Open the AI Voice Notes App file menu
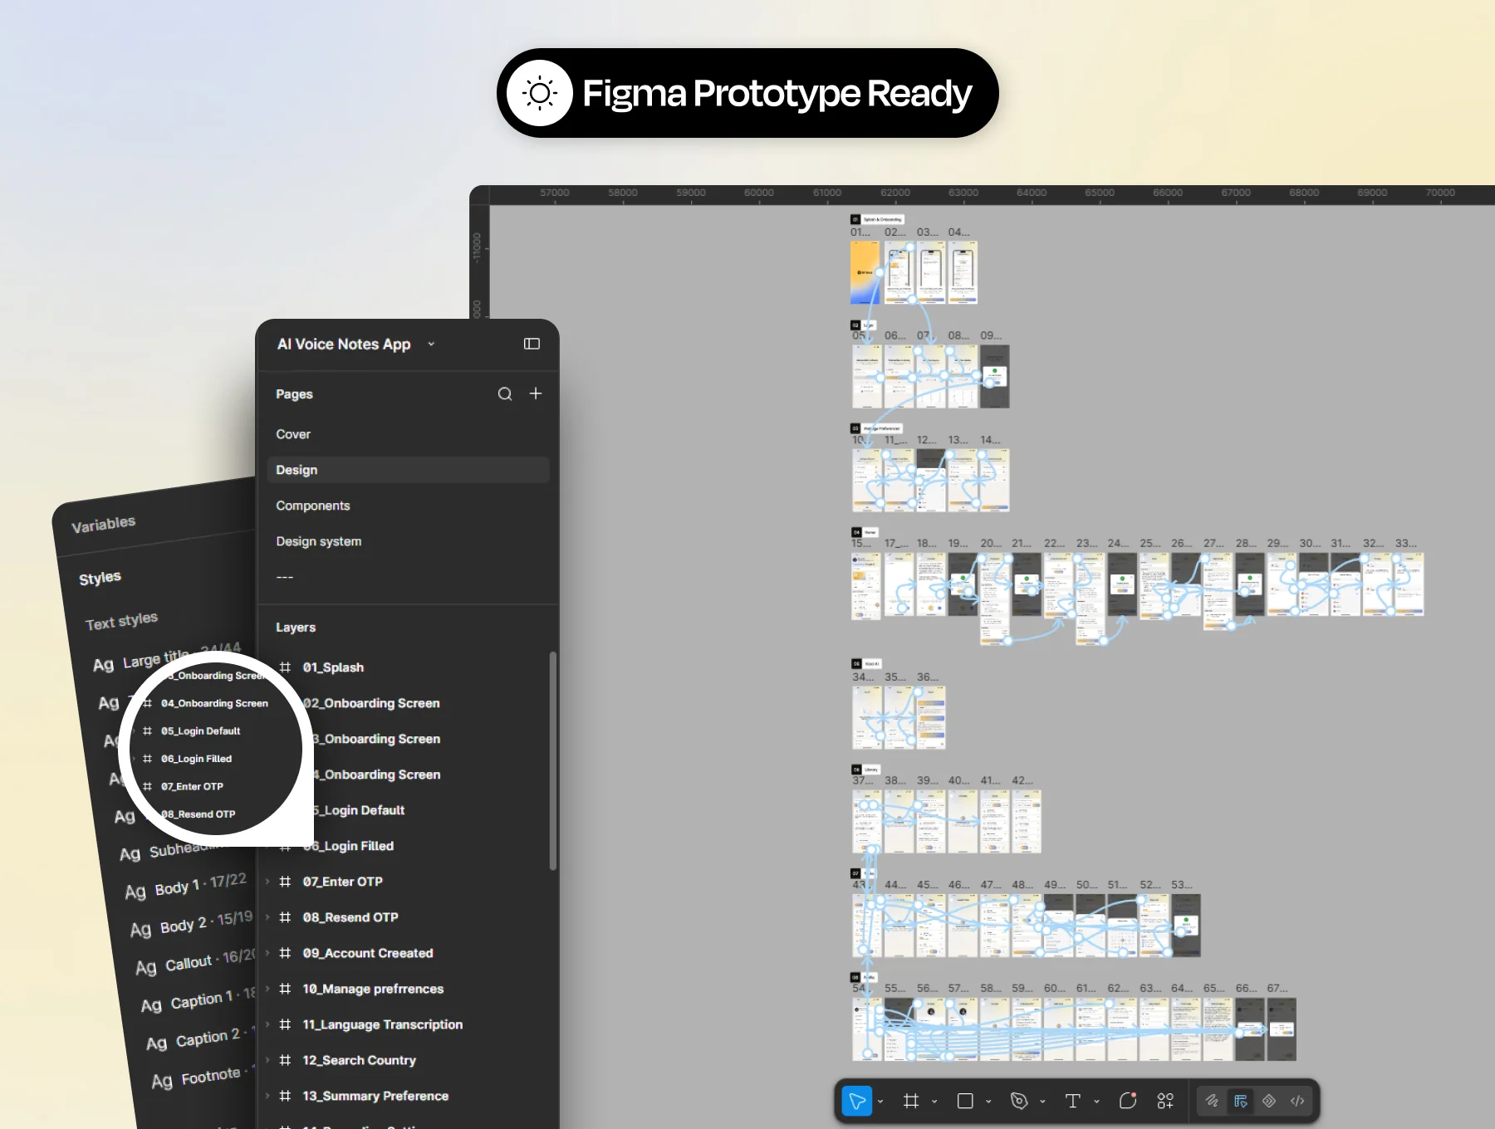The height and width of the screenshot is (1129, 1495). click(355, 345)
